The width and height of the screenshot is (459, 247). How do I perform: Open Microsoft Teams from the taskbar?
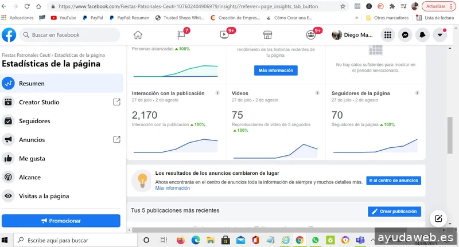pos(360,240)
